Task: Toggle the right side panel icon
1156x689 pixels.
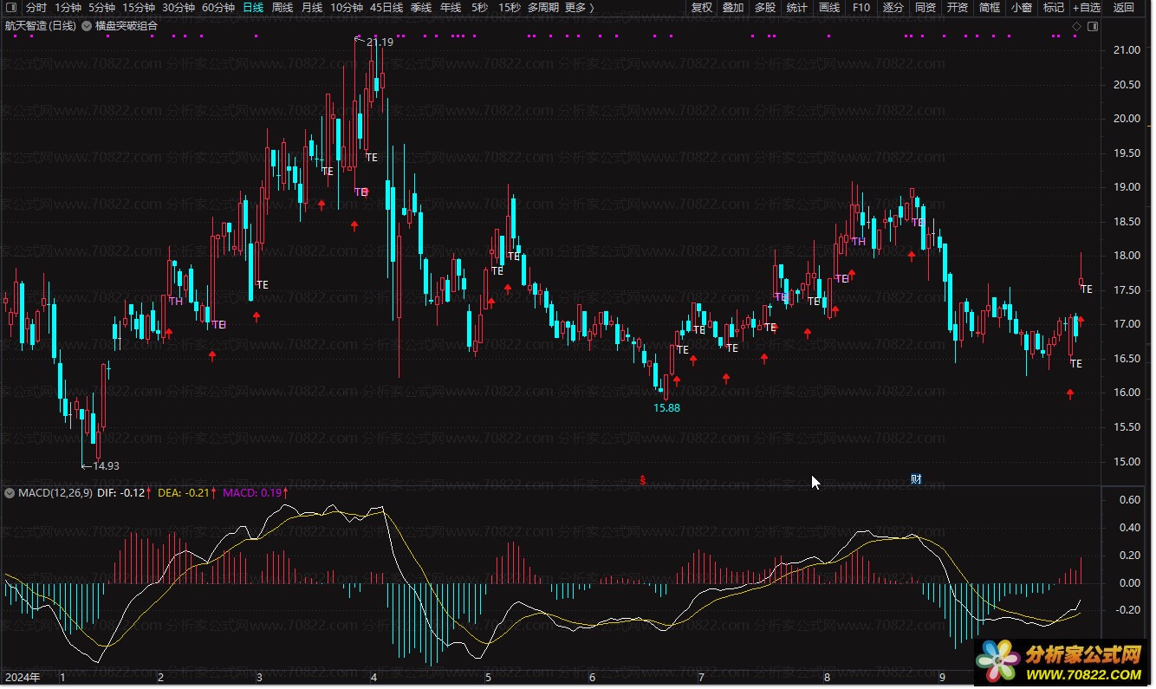Action: coord(1092,26)
